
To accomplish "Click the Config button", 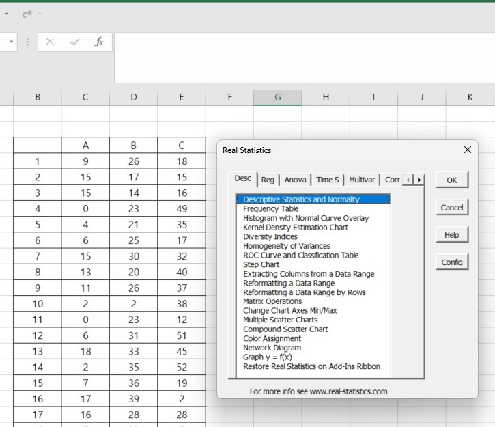I will click(x=452, y=262).
